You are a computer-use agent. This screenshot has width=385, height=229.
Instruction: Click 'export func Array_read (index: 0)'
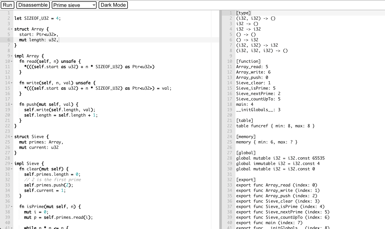click(x=277, y=185)
